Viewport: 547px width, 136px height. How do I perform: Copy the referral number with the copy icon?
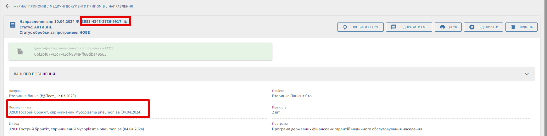click(x=125, y=22)
